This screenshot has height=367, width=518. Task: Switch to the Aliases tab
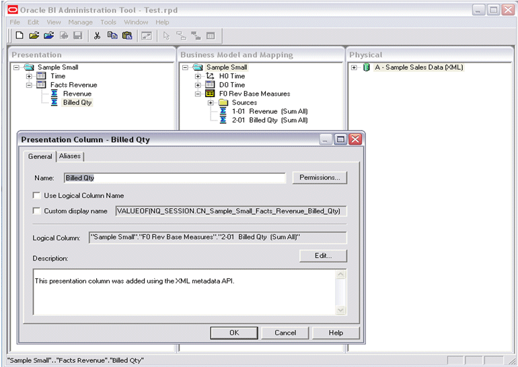(x=70, y=156)
